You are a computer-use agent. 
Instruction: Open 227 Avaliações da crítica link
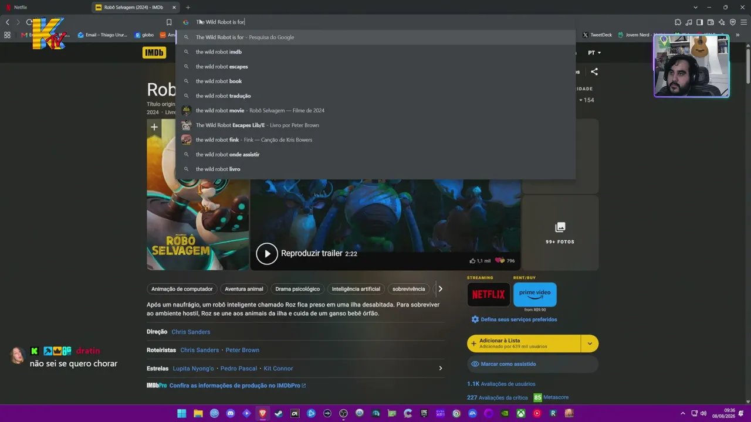tap(498, 397)
